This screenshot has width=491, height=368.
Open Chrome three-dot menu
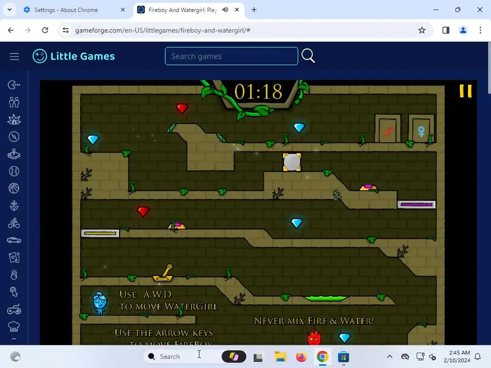480,30
